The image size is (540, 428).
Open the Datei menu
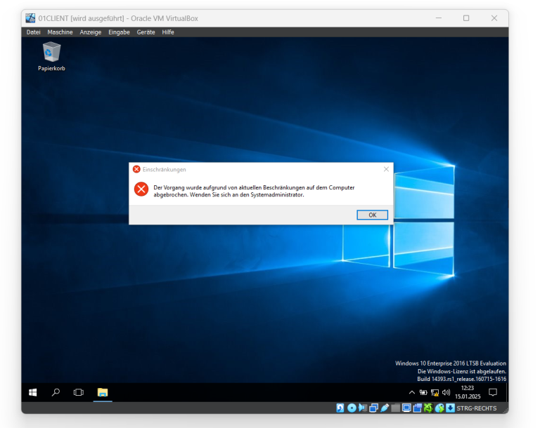point(34,32)
